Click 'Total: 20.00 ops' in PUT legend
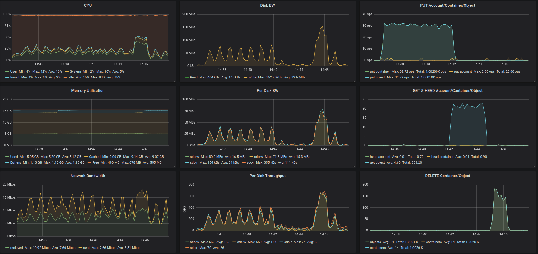 (x=508, y=72)
